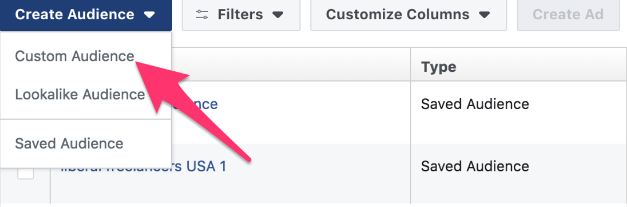Viewport: 627px width, 207px height.
Task: Click the Customize Columns caret arrow
Action: coord(485,15)
